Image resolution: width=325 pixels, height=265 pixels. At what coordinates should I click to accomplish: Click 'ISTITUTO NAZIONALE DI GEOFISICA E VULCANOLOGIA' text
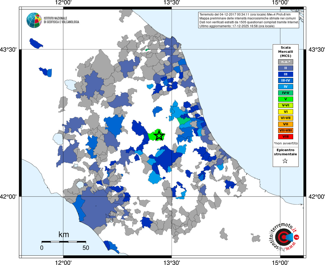click(61, 20)
